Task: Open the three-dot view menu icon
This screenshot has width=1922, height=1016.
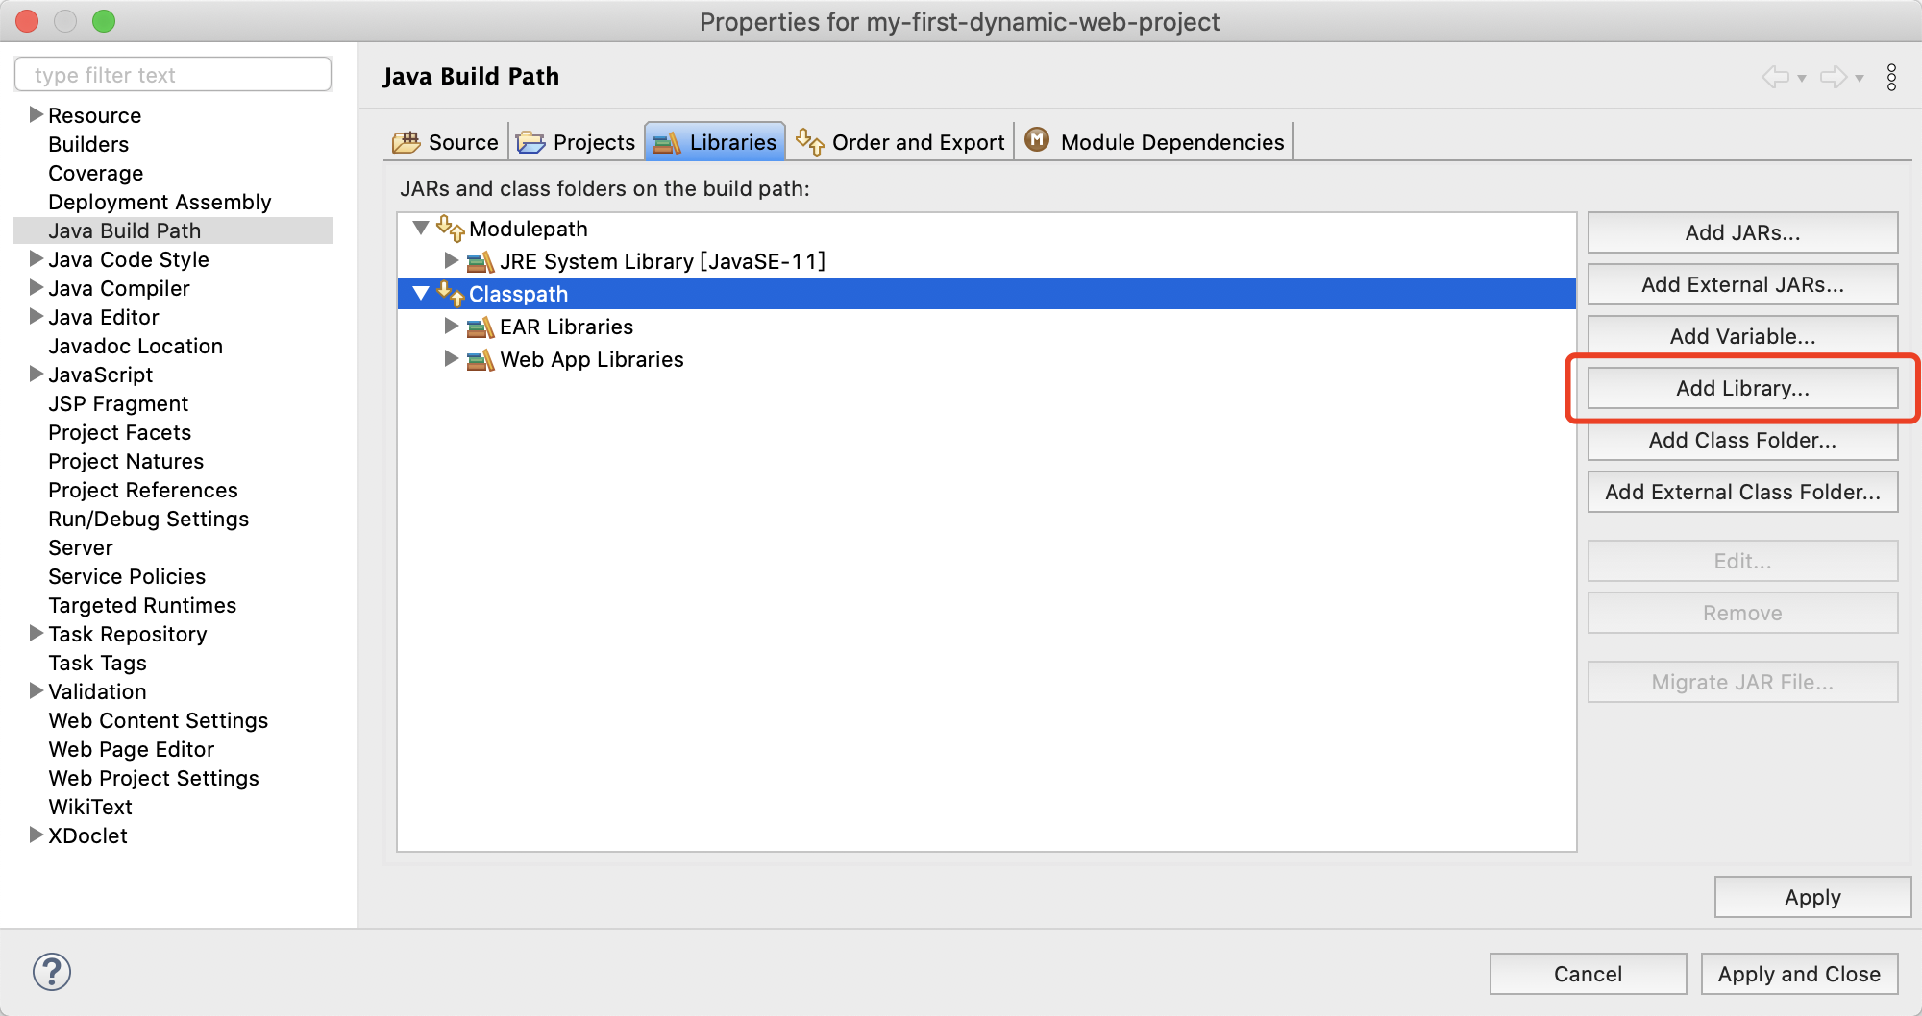Action: coord(1891,77)
